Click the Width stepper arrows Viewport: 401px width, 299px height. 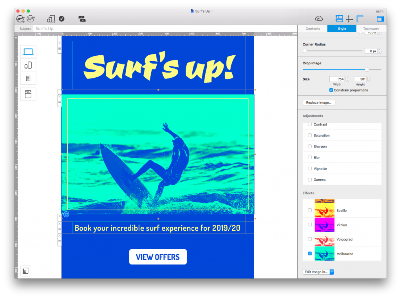tap(347, 79)
